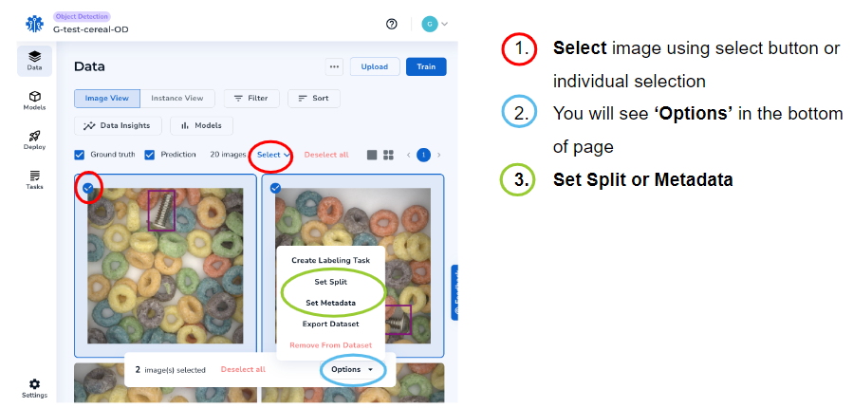Switch to Image View tab
The image size is (853, 408).
[x=107, y=99]
